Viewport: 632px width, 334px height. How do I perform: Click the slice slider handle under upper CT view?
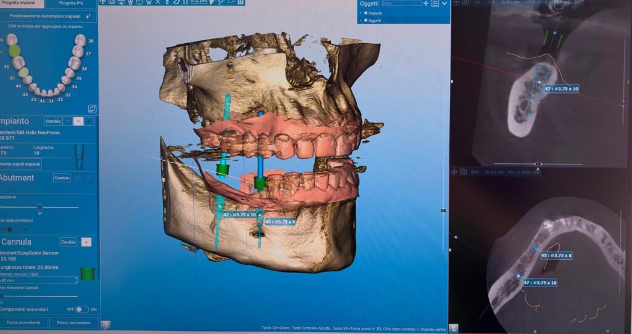point(538,164)
